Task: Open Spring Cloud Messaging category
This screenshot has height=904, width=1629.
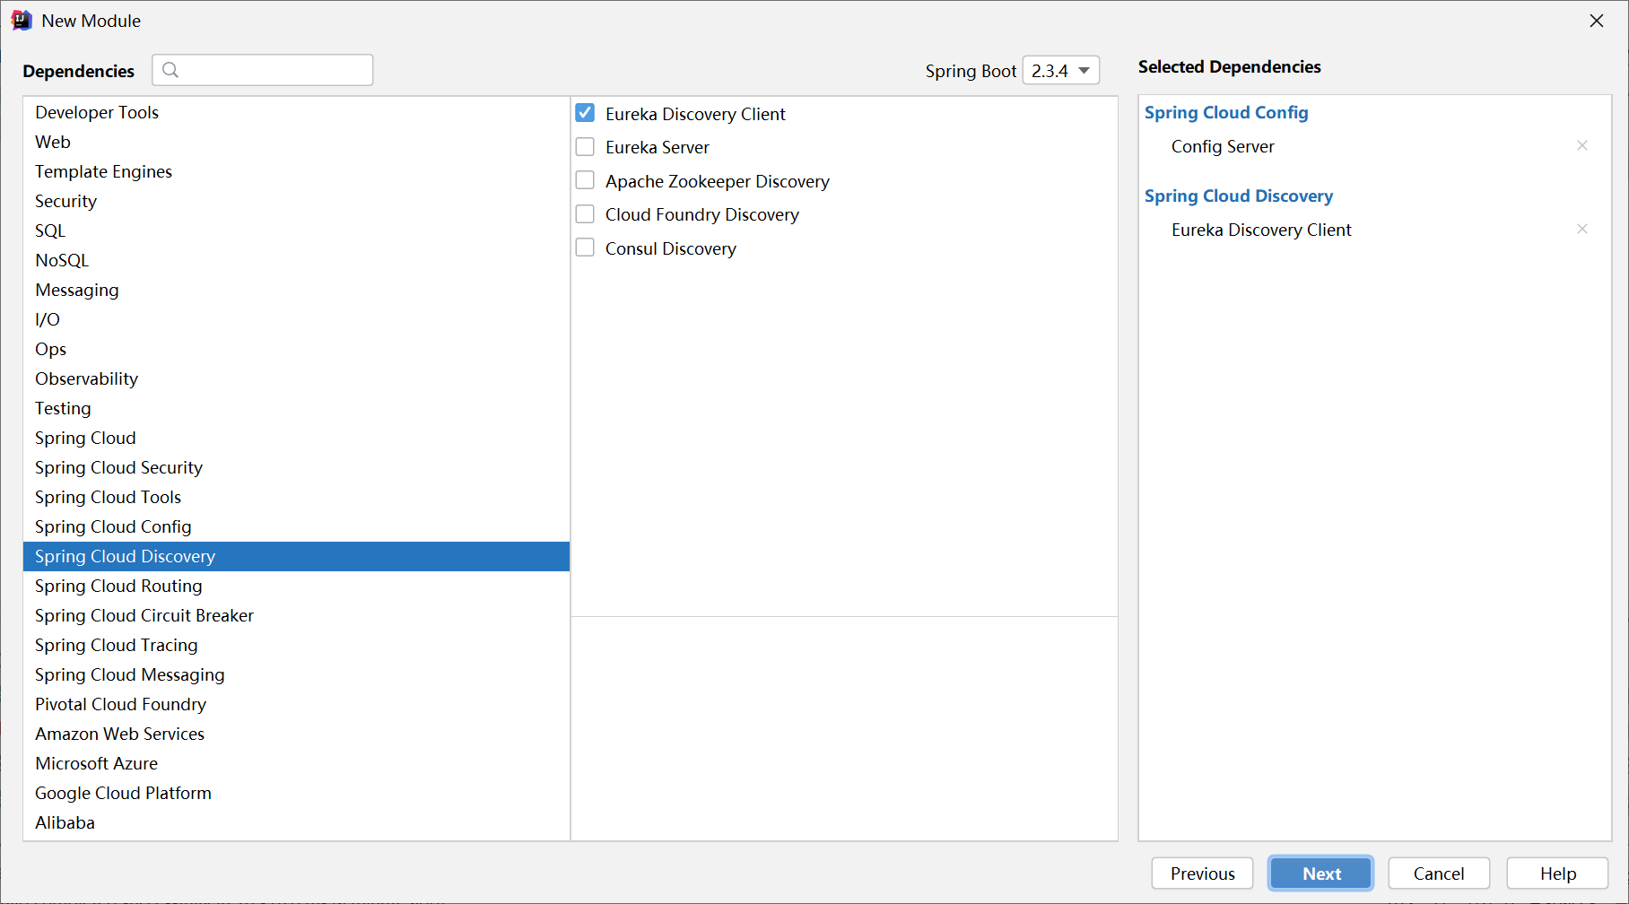Action: (x=296, y=674)
